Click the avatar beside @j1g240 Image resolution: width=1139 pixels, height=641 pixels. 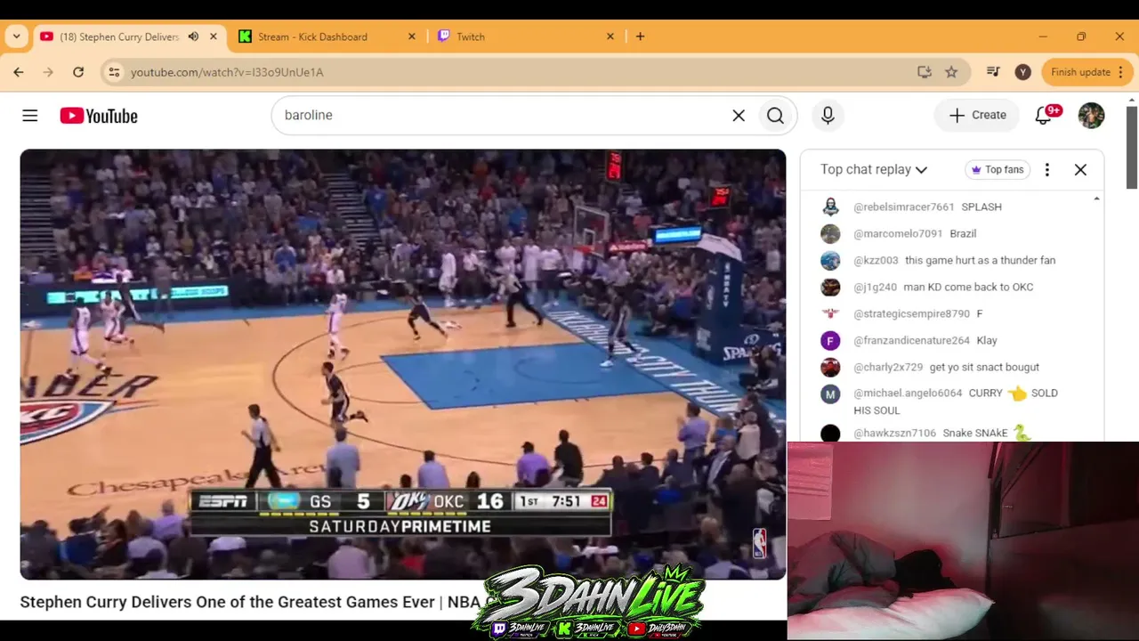click(830, 287)
